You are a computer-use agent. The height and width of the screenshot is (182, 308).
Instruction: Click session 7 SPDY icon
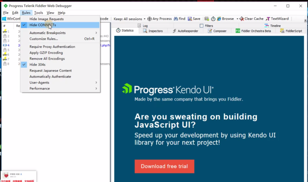pyautogui.click(x=5, y=59)
